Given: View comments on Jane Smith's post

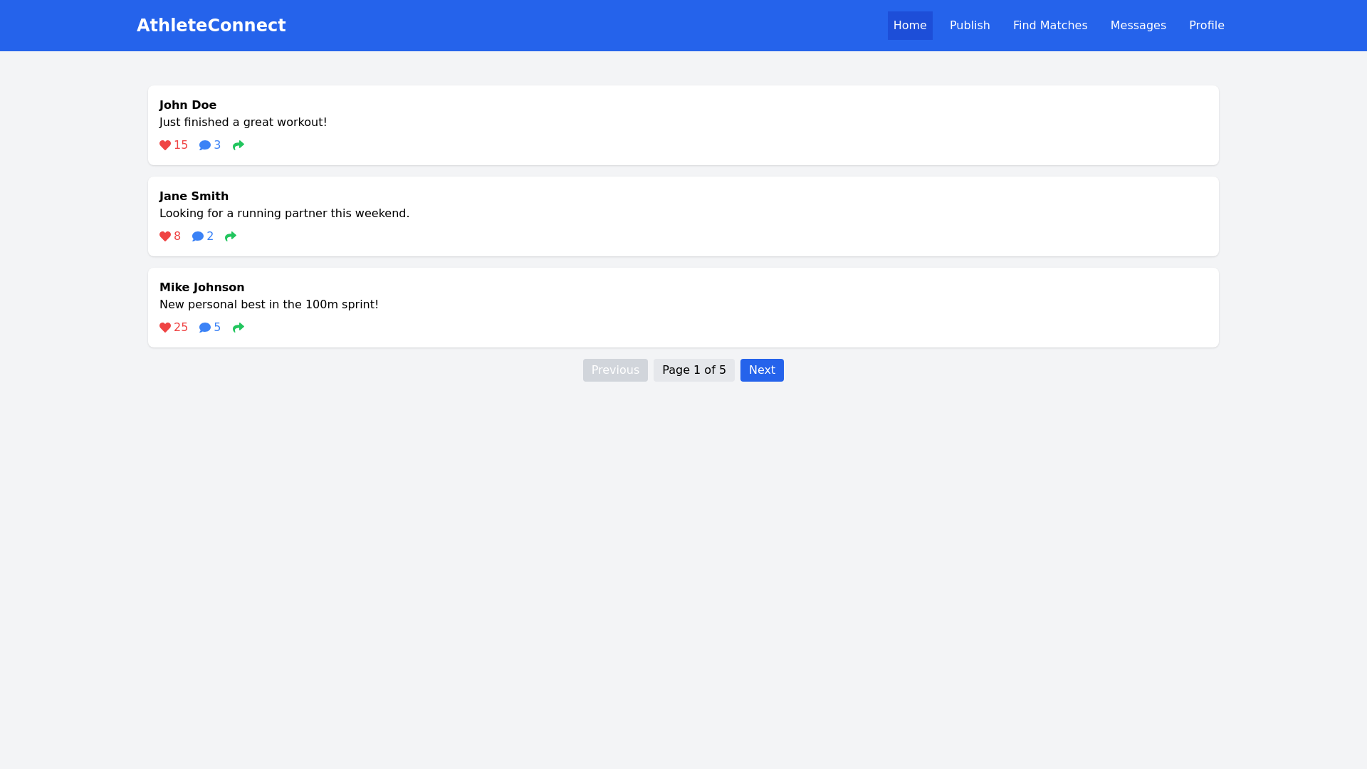Looking at the screenshot, I should pos(202,236).
